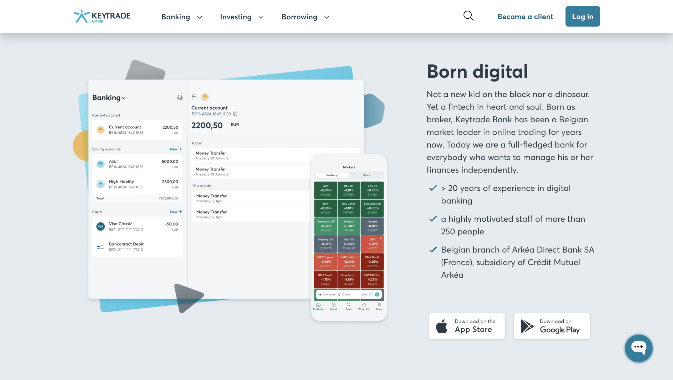Select the Euro Stoxx 50 heatmap tile
673x380 pixels.
[x=372, y=208]
